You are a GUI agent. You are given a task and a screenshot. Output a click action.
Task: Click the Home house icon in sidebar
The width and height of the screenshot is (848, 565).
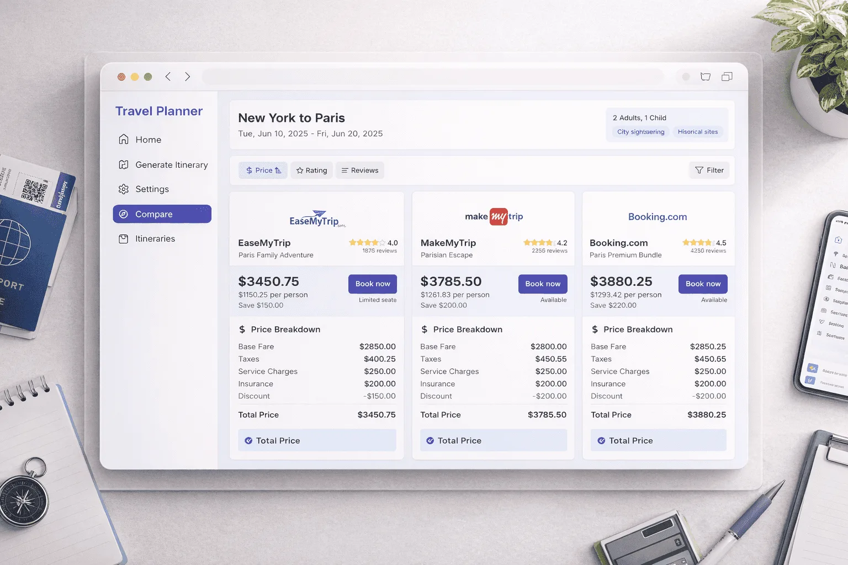(x=124, y=140)
